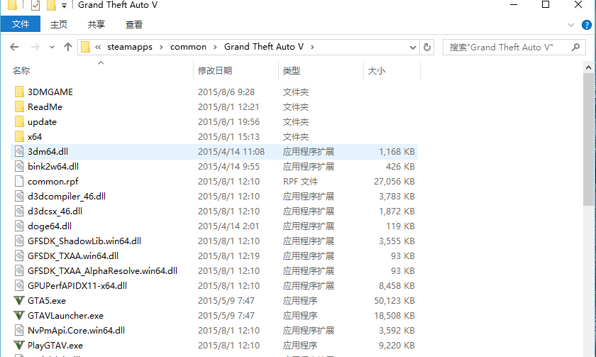Open the quick access toolbar dropdown
The image size is (596, 357).
(65, 5)
